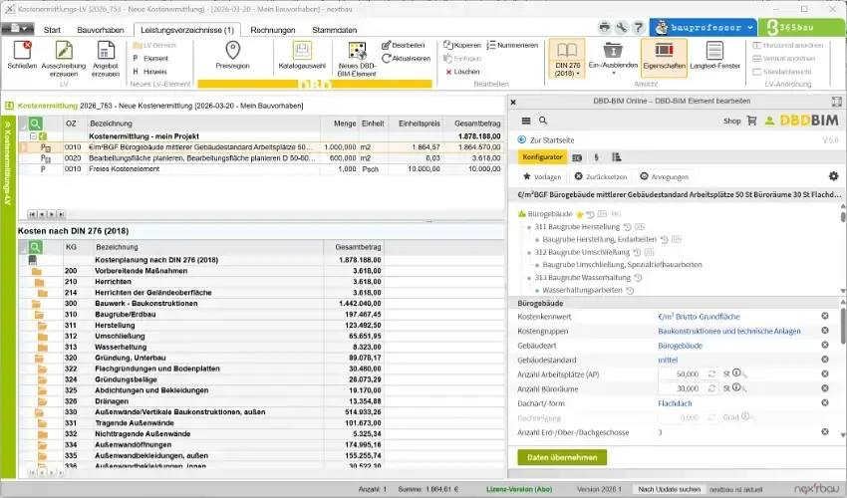
Task: Click the yellow star beside Bürogebäude
Action: pyautogui.click(x=580, y=214)
